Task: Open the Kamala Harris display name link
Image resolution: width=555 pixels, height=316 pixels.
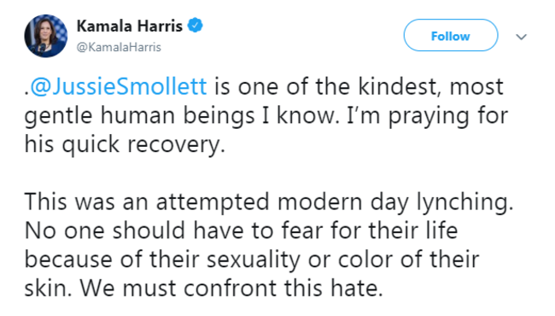Action: point(130,26)
